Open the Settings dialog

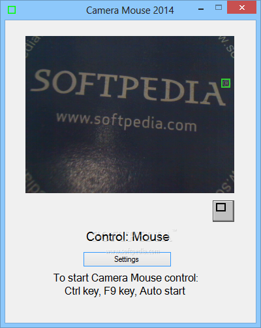pos(127,259)
